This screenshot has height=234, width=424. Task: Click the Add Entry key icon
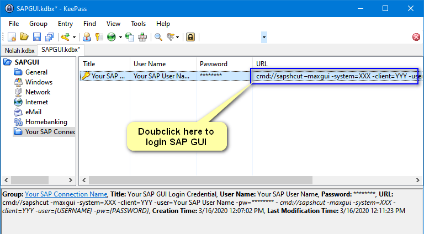click(x=65, y=37)
